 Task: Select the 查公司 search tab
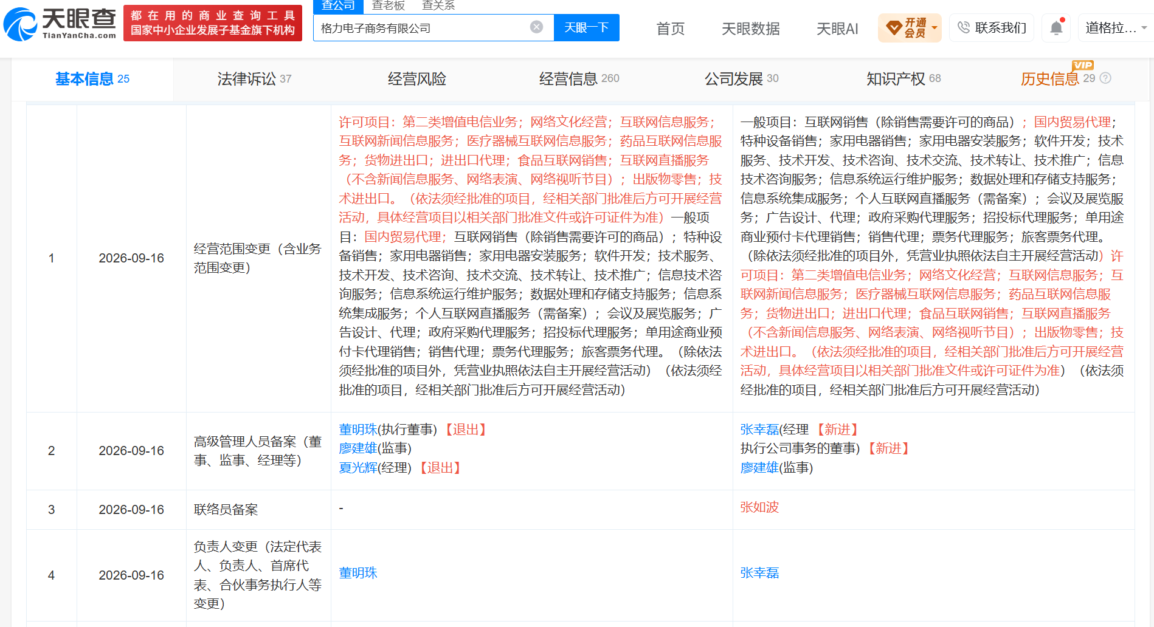point(338,6)
